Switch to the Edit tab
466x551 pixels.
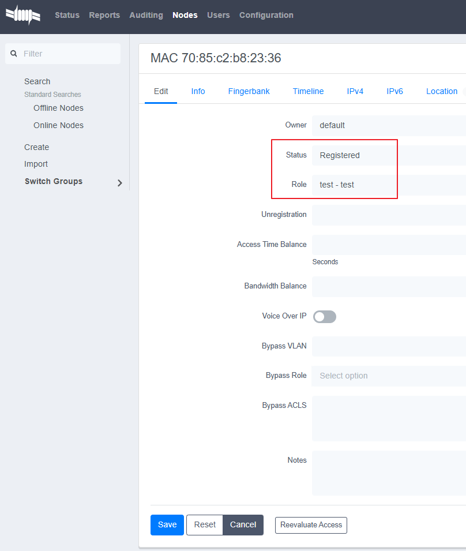pos(161,91)
